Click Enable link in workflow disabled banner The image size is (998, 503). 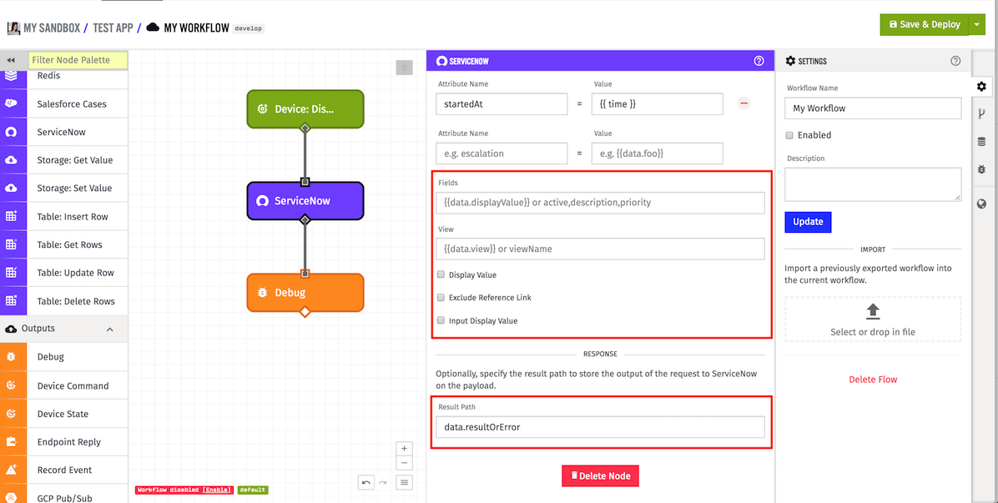(x=217, y=490)
